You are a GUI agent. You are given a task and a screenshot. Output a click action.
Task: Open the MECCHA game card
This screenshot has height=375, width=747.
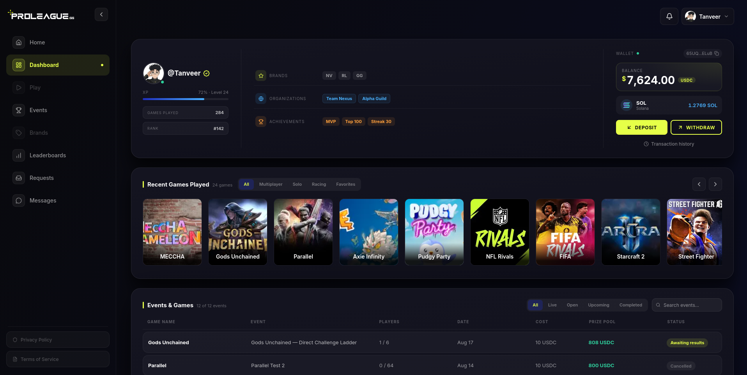click(x=172, y=232)
